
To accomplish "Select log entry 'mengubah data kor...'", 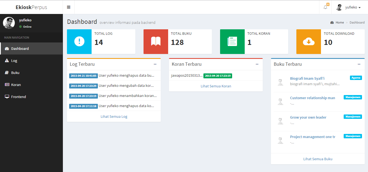I will tap(127, 85).
